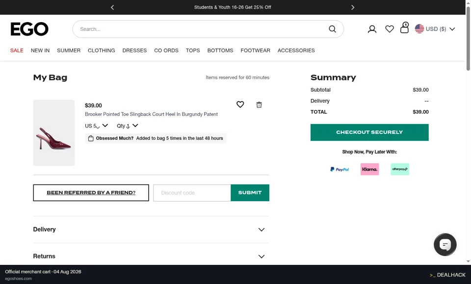Click the Subtotal label
The width and height of the screenshot is (471, 284).
(320, 90)
